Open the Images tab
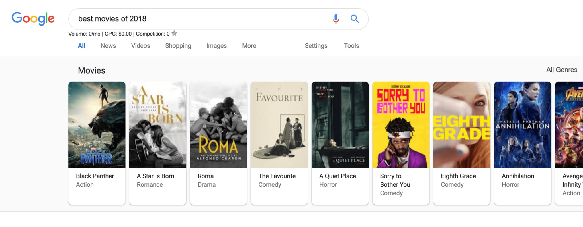This screenshot has height=227, width=583. pos(216,46)
